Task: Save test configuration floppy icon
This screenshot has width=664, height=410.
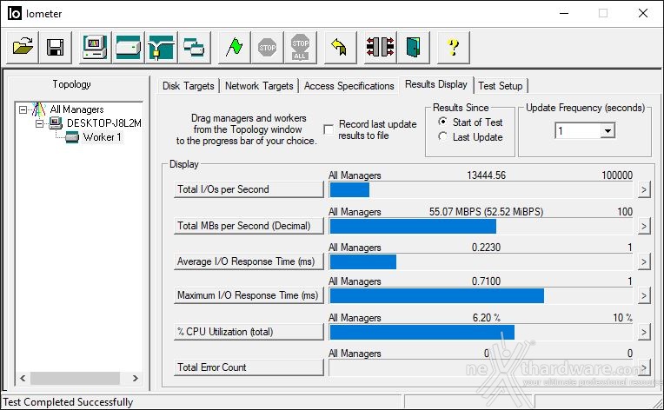Action: [x=55, y=47]
